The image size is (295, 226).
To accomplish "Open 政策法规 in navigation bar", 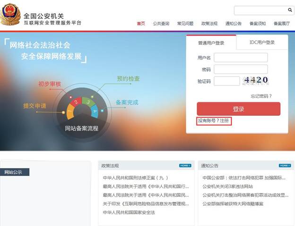I will (209, 24).
